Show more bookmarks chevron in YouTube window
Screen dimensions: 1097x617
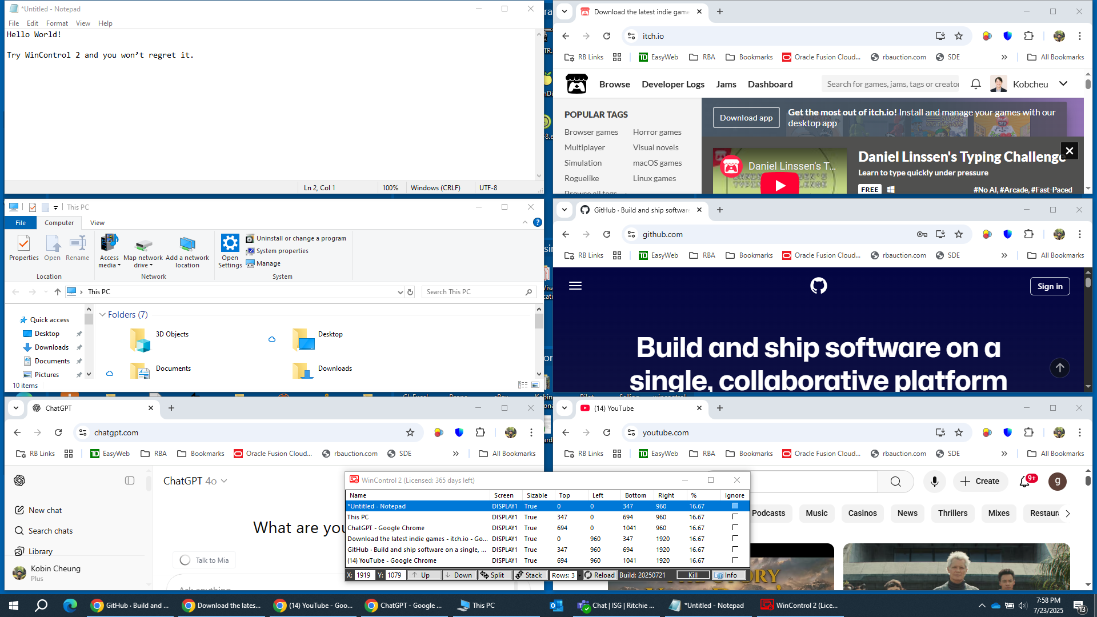click(x=1004, y=454)
